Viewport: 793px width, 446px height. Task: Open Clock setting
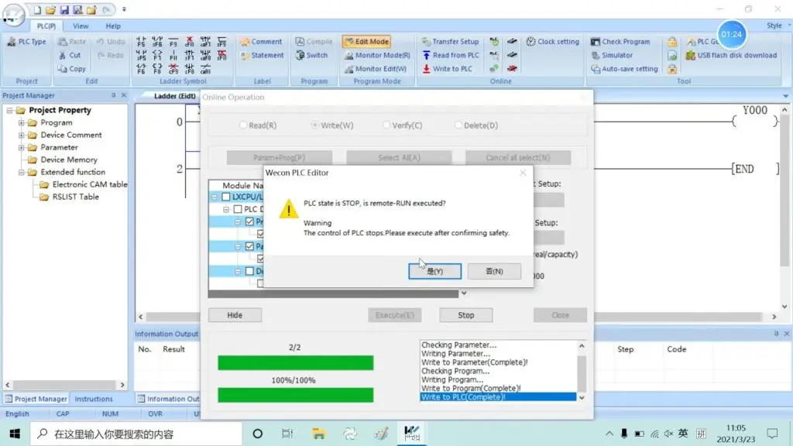[x=552, y=42]
